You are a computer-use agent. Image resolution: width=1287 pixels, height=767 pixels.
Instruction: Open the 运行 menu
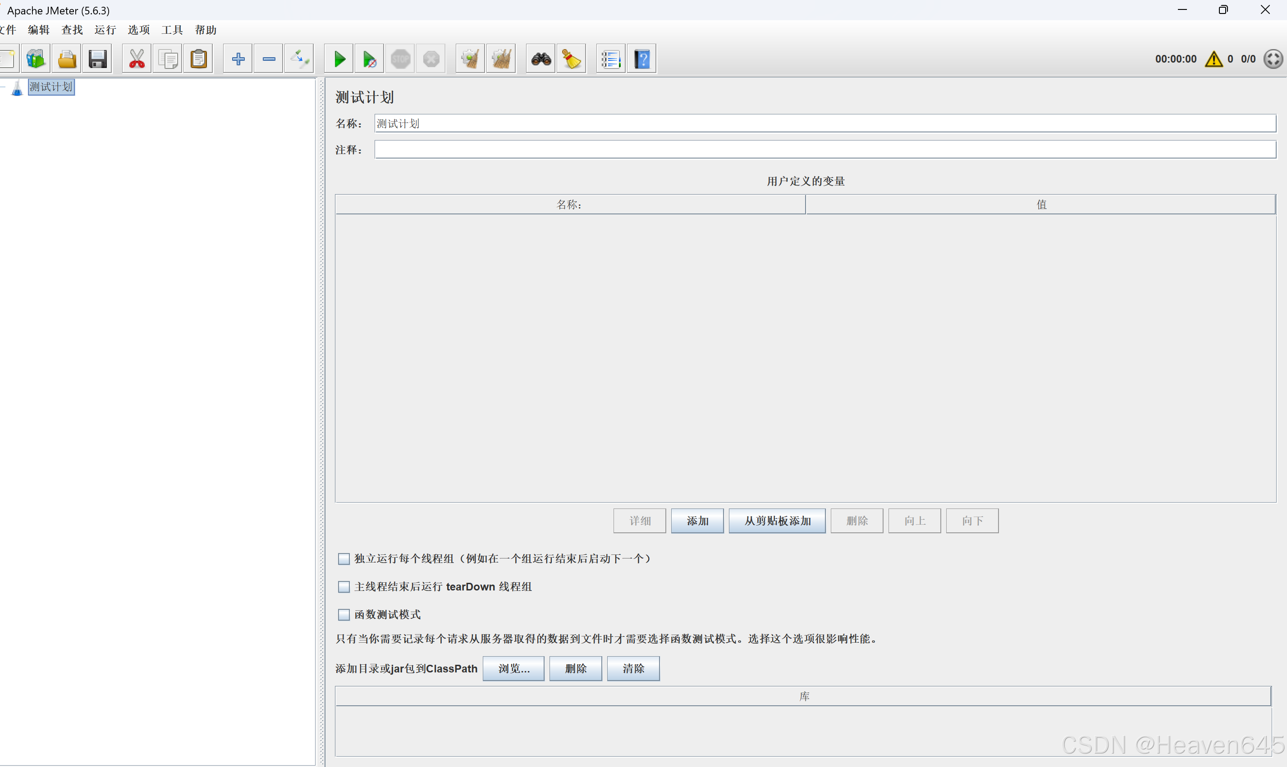click(105, 30)
